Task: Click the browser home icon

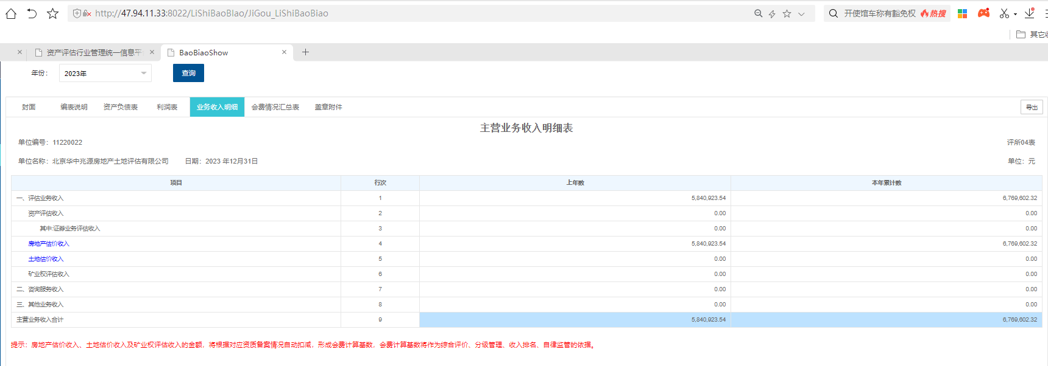Action: (11, 13)
